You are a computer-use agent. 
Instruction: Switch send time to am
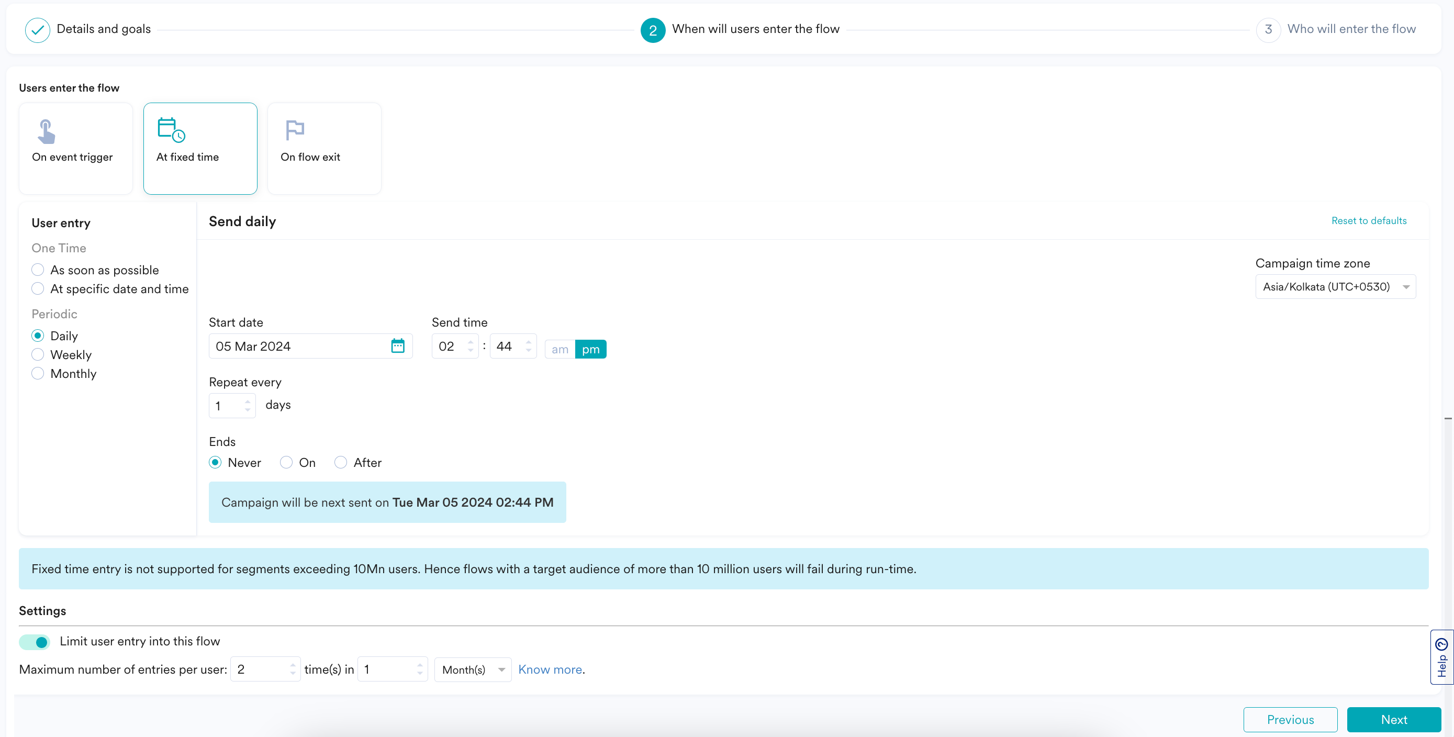560,349
